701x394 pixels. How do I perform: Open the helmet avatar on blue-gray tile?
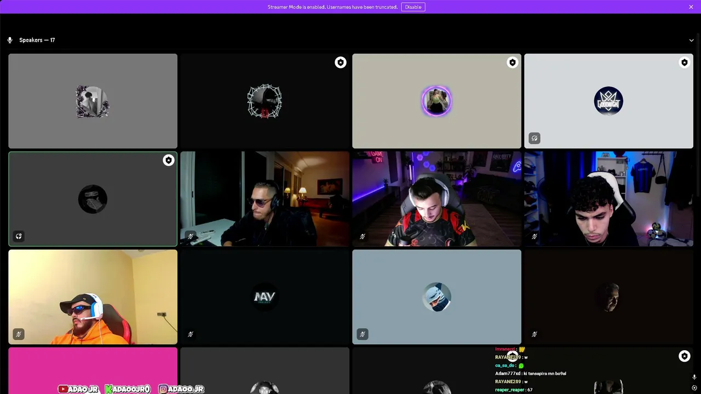click(x=436, y=297)
